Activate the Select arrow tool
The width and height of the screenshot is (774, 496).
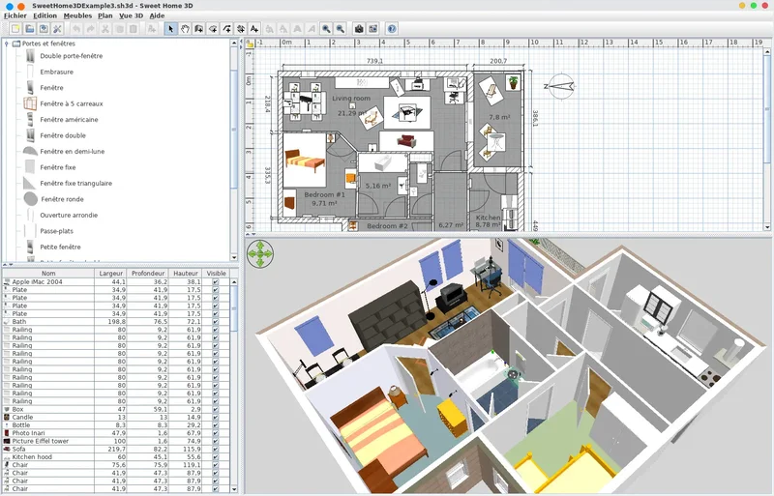click(x=171, y=29)
